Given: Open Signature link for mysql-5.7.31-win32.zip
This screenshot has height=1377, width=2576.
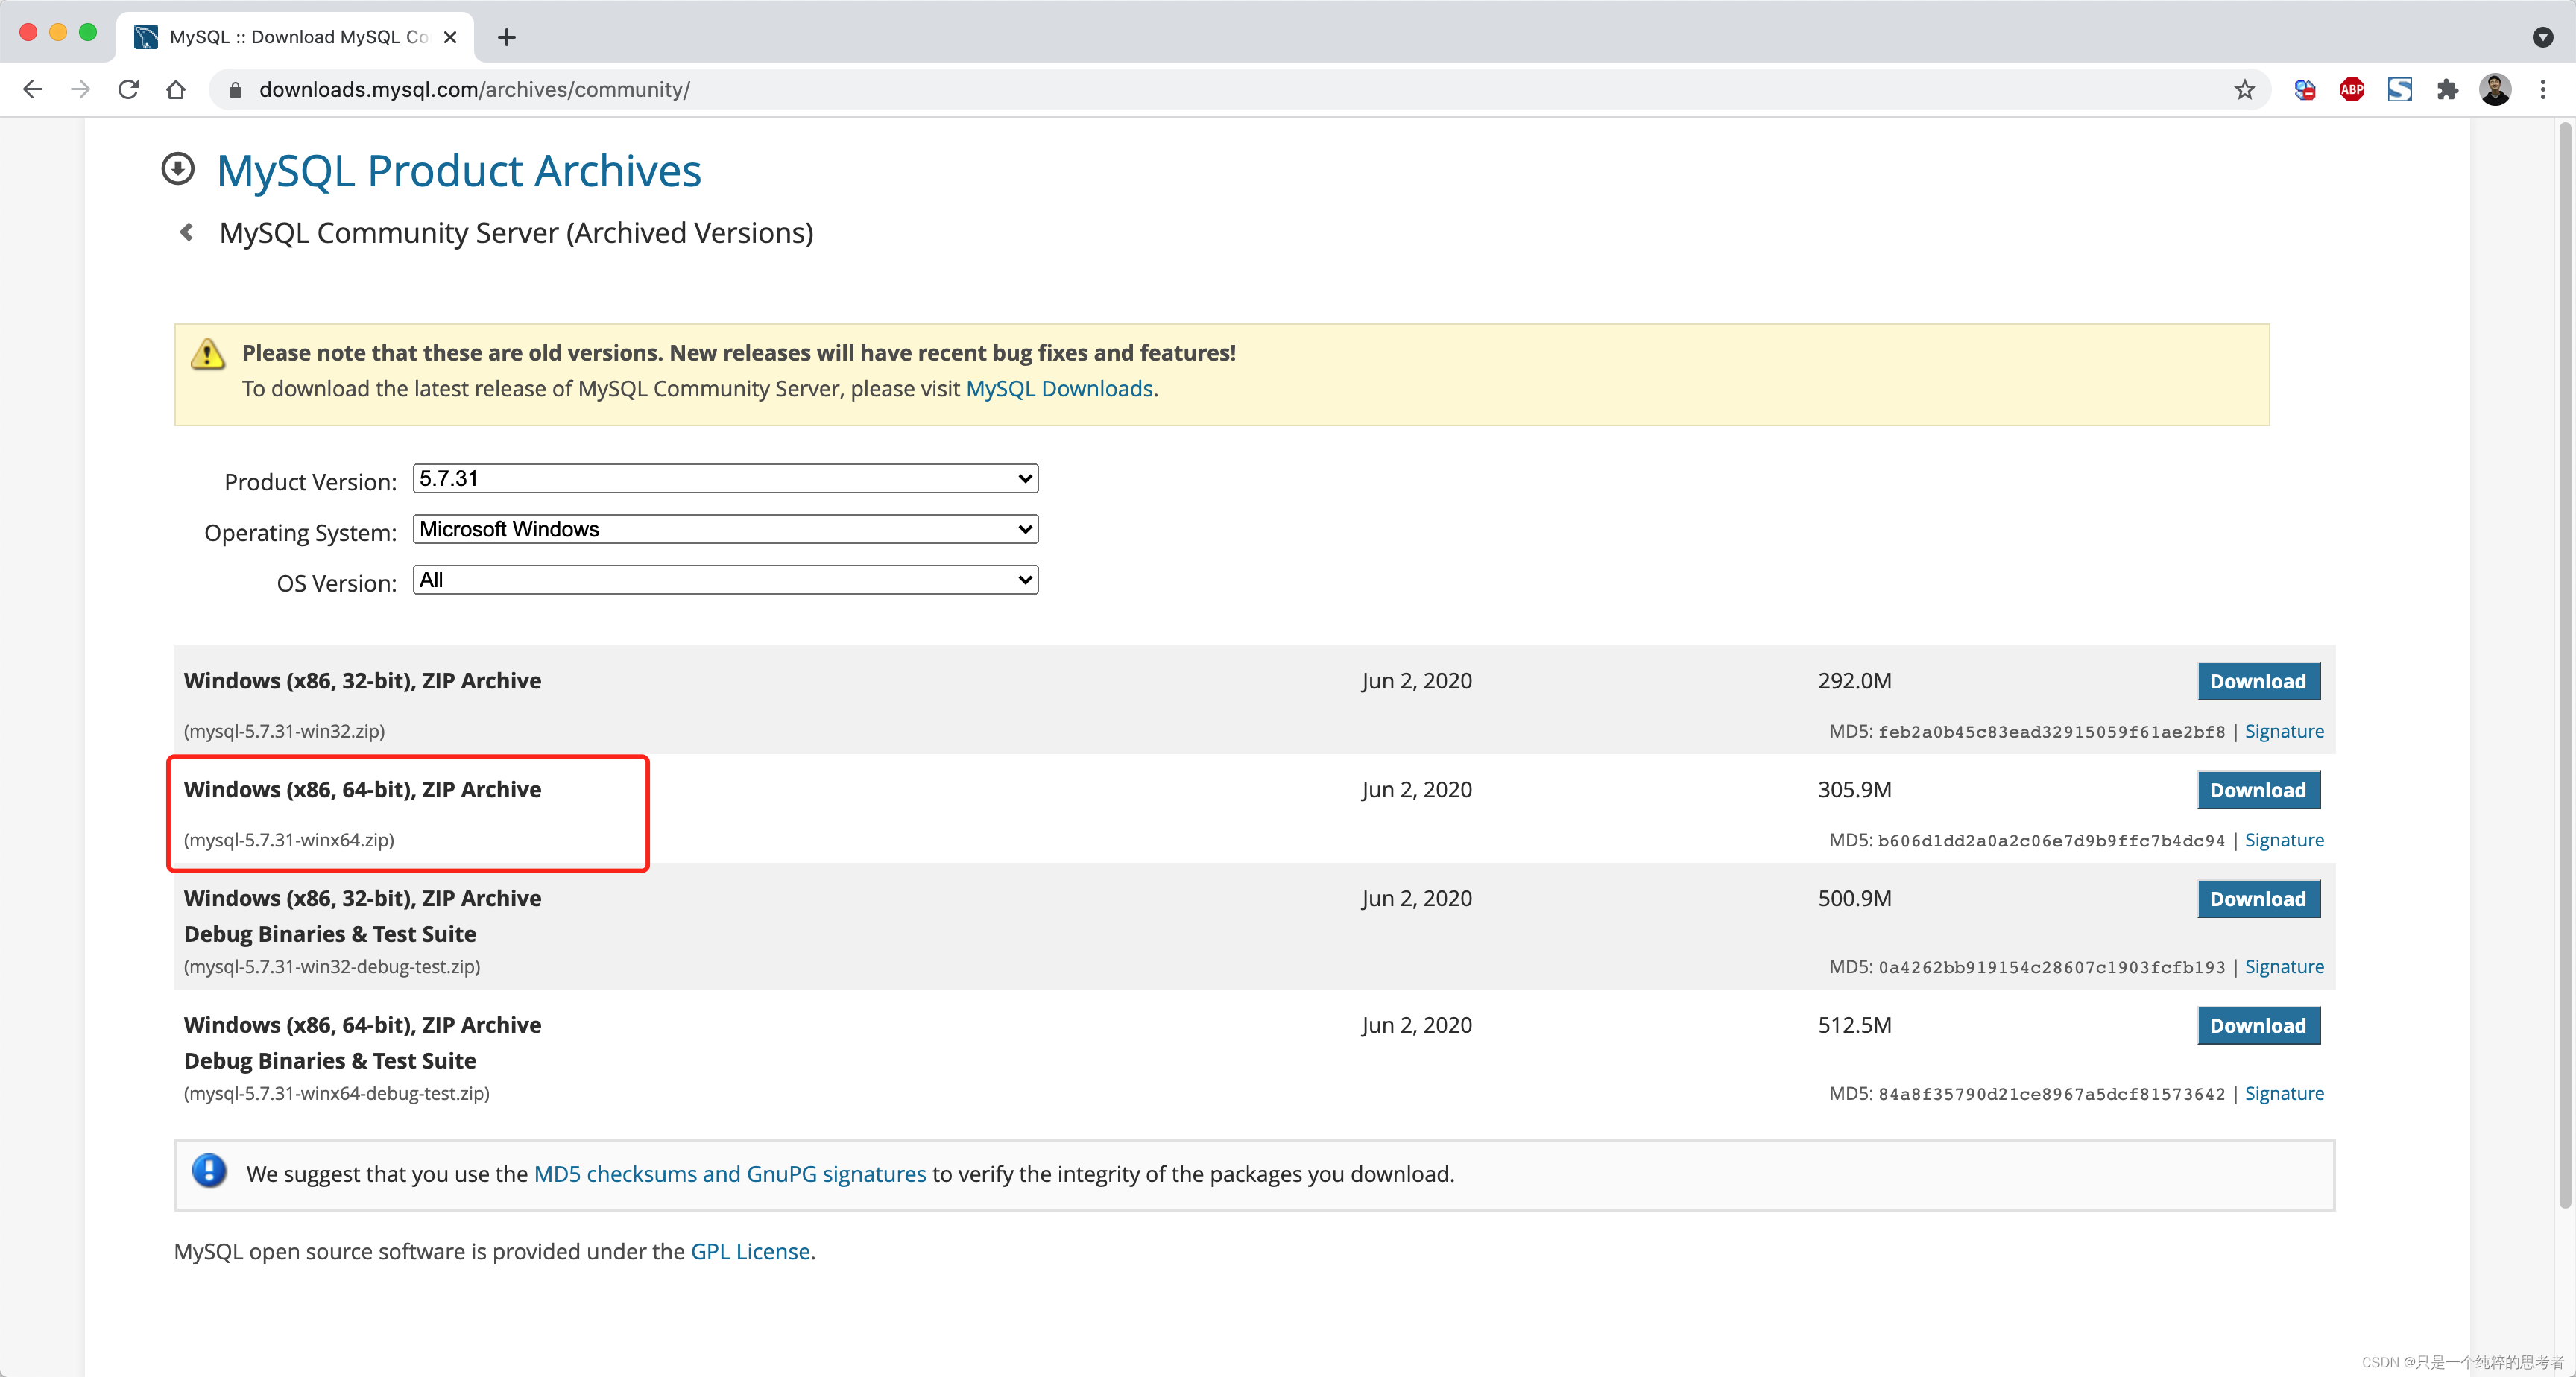Looking at the screenshot, I should tap(2283, 731).
